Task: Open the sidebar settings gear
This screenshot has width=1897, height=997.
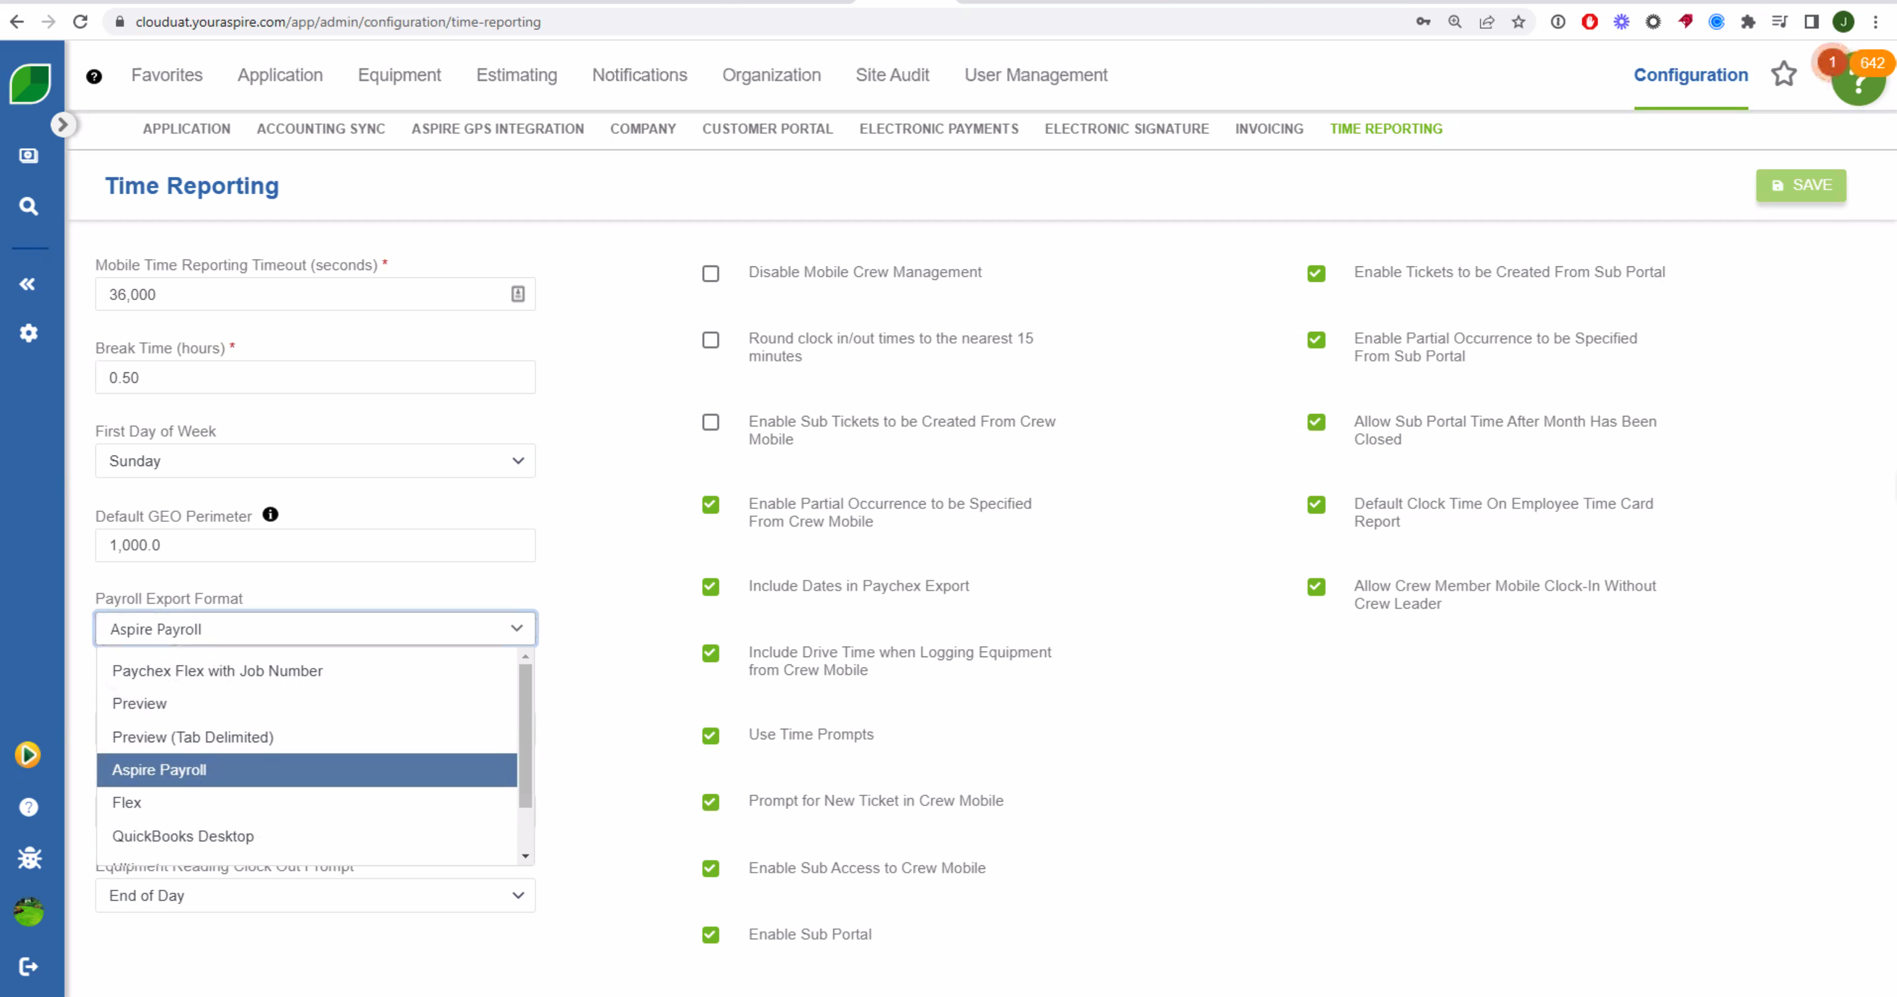Action: click(29, 333)
